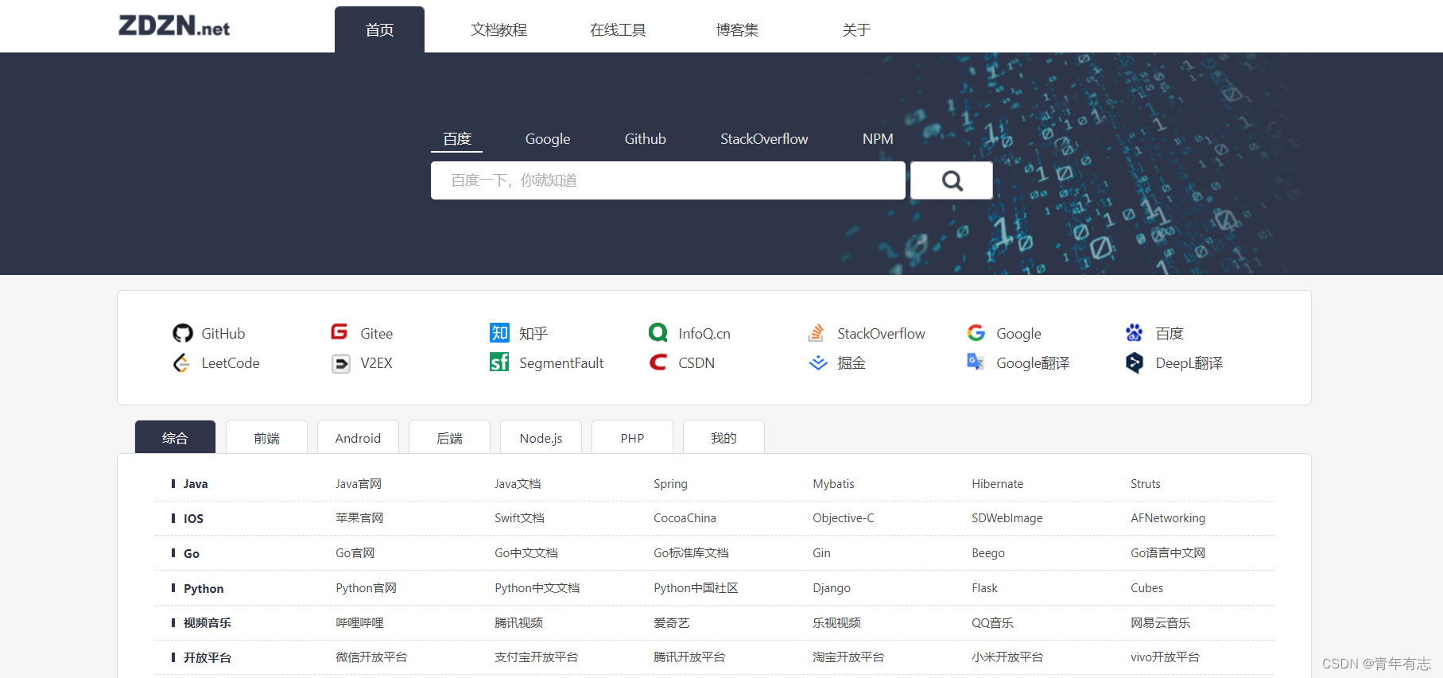Click the Google G logo icon
This screenshot has width=1443, height=678.
[976, 333]
